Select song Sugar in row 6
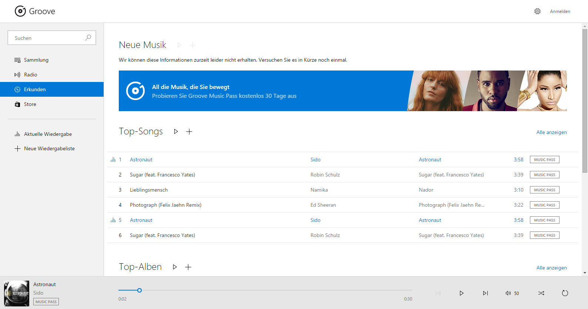The image size is (588, 309). point(162,235)
